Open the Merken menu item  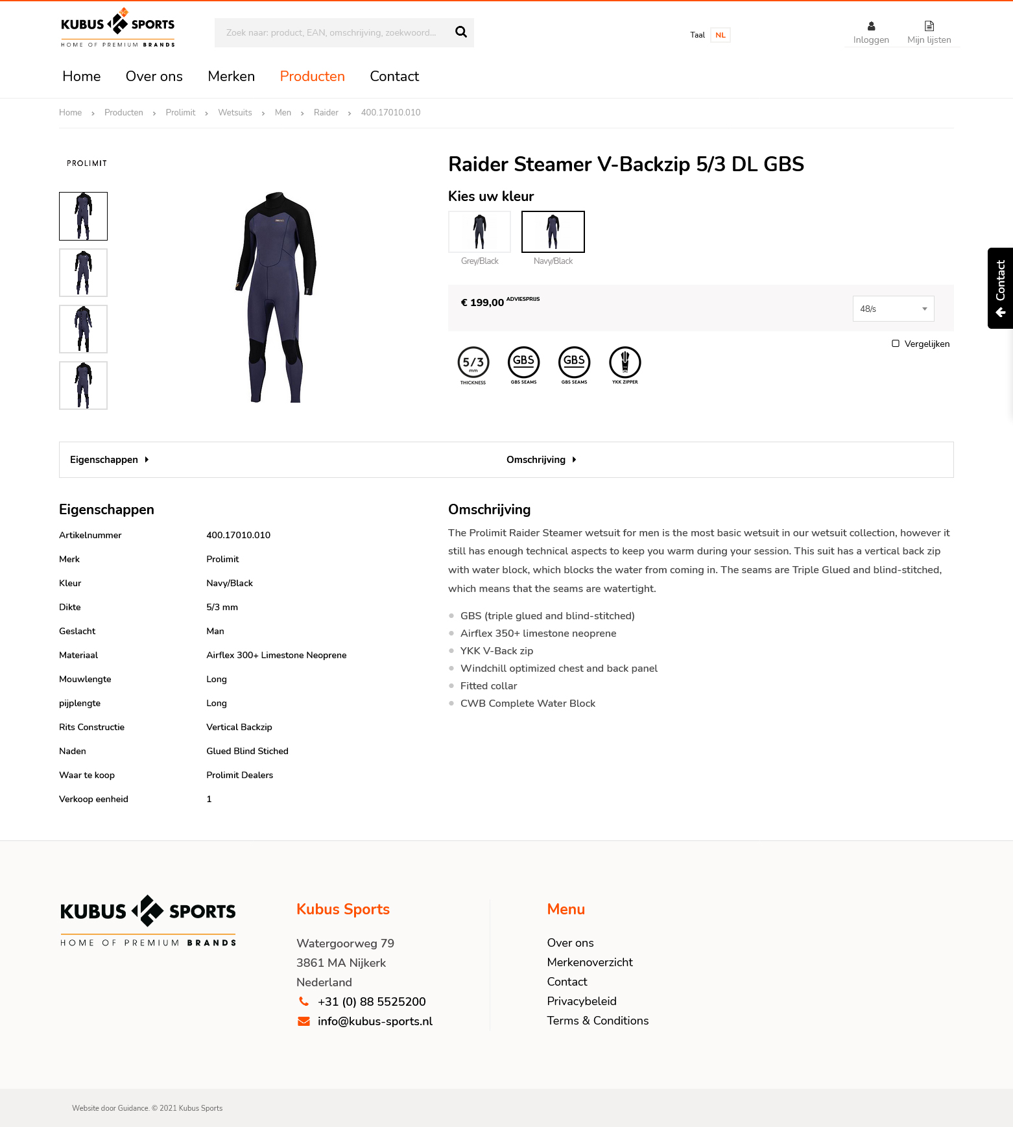coord(231,77)
